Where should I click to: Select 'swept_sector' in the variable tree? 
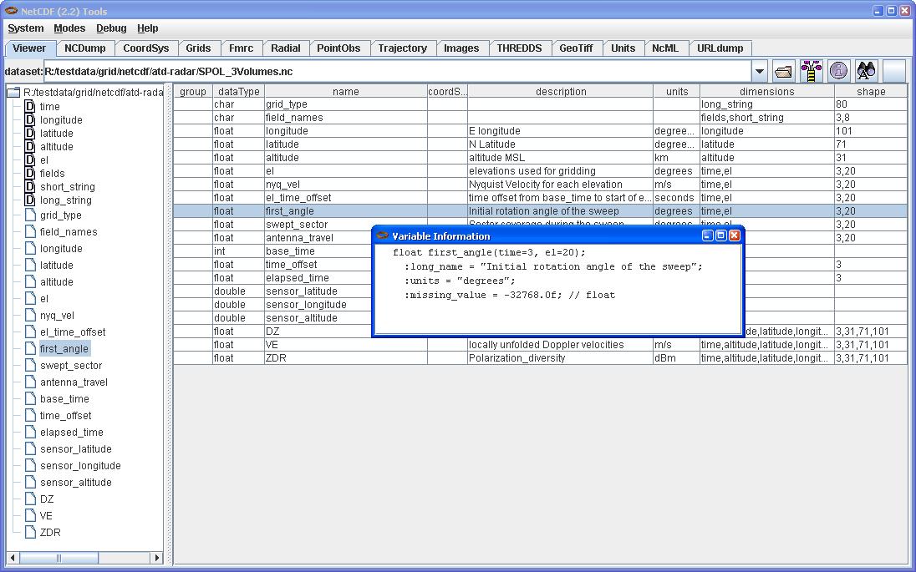coord(71,365)
